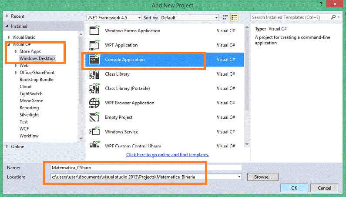This screenshot has width=346, height=197.
Task: Select Windows Service template name
Action: point(121,132)
